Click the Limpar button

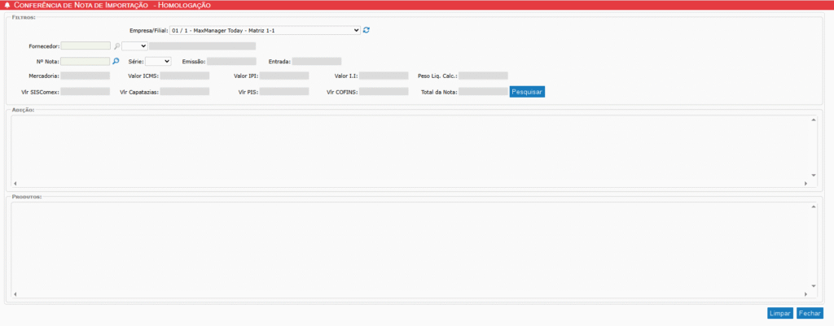point(779,313)
